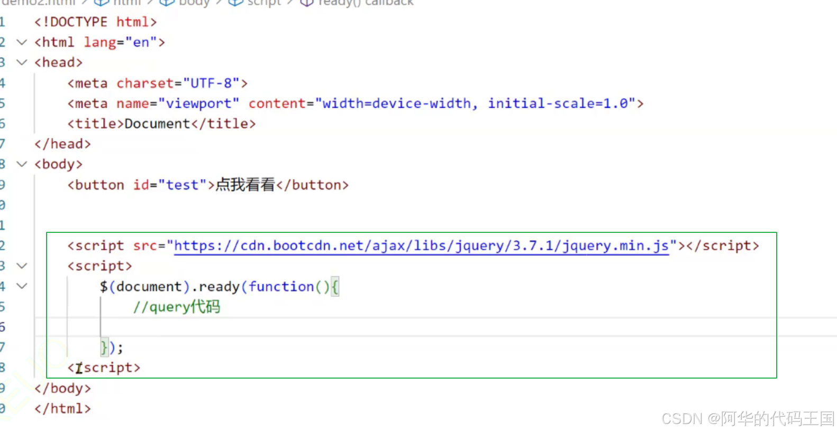Collapse the inline script tag fold chevron
This screenshot has height=433, width=837.
click(22, 266)
